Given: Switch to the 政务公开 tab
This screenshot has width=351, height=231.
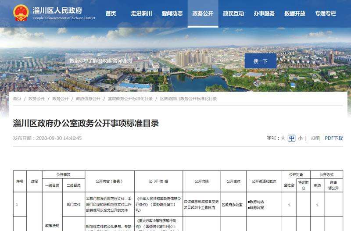Looking at the screenshot, I should (203, 14).
